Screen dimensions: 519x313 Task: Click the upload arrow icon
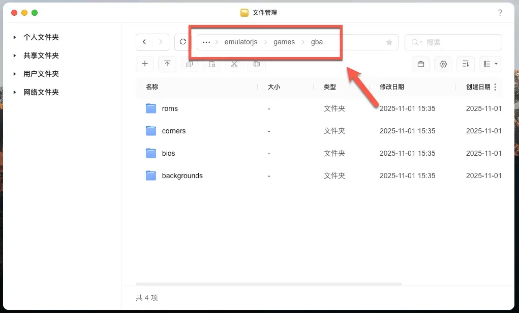(167, 64)
